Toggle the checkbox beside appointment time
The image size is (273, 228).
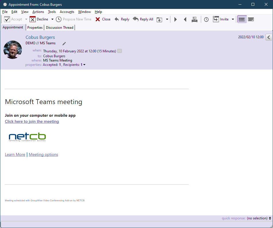coord(120,51)
